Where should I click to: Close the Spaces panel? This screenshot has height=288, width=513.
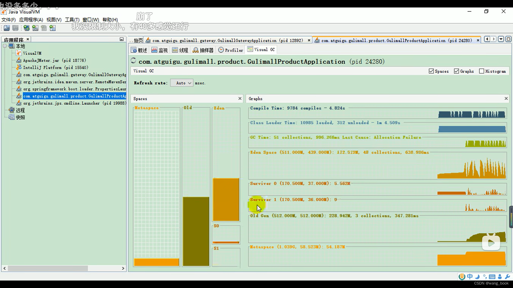coord(240,99)
